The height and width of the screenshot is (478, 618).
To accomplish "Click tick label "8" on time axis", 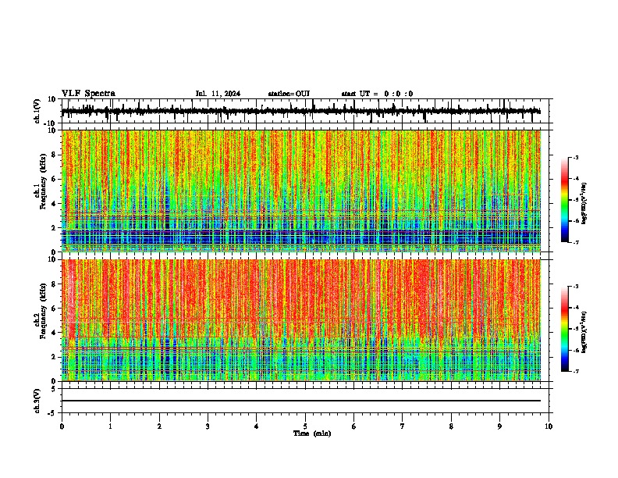I will pyautogui.click(x=451, y=426).
